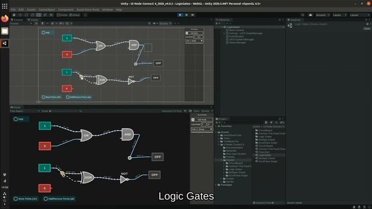Screen dimensions: 372x209
Task: Open the Assets menu
Action: pos(31,10)
